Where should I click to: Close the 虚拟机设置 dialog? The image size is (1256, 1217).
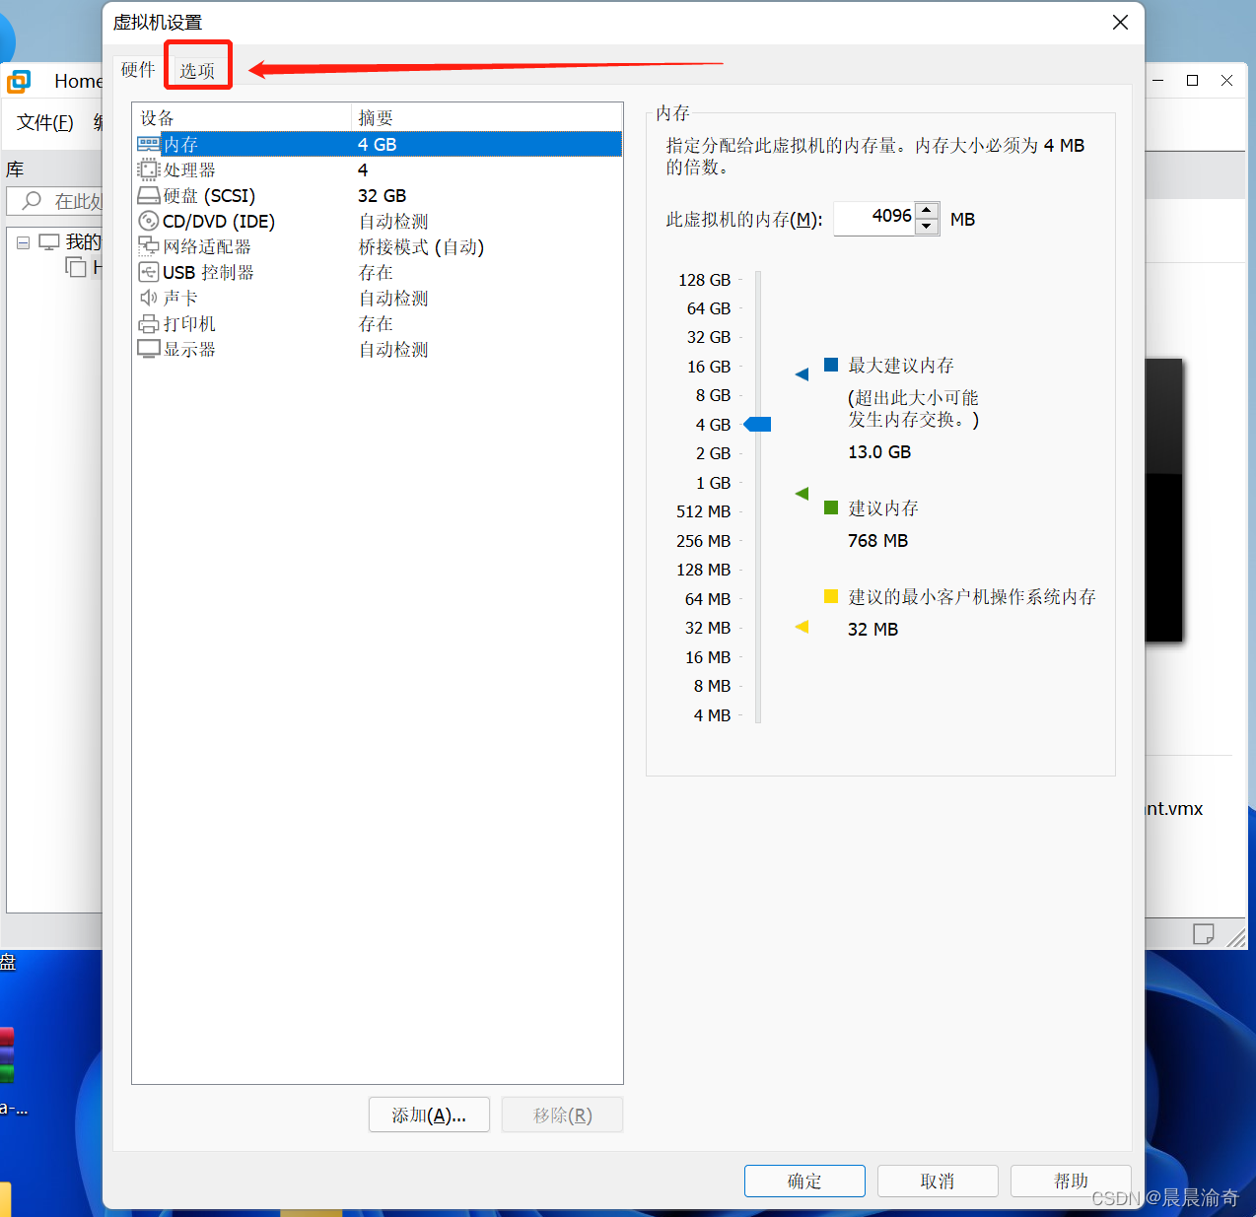point(1120,22)
